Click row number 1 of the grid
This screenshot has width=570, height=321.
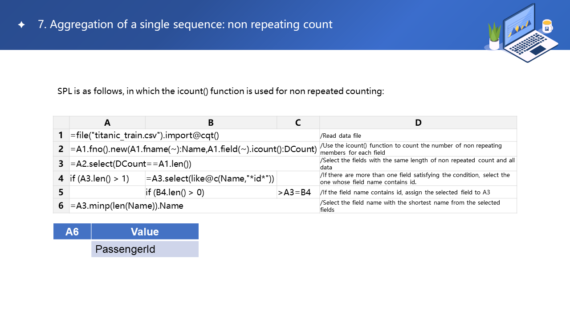[x=61, y=135]
